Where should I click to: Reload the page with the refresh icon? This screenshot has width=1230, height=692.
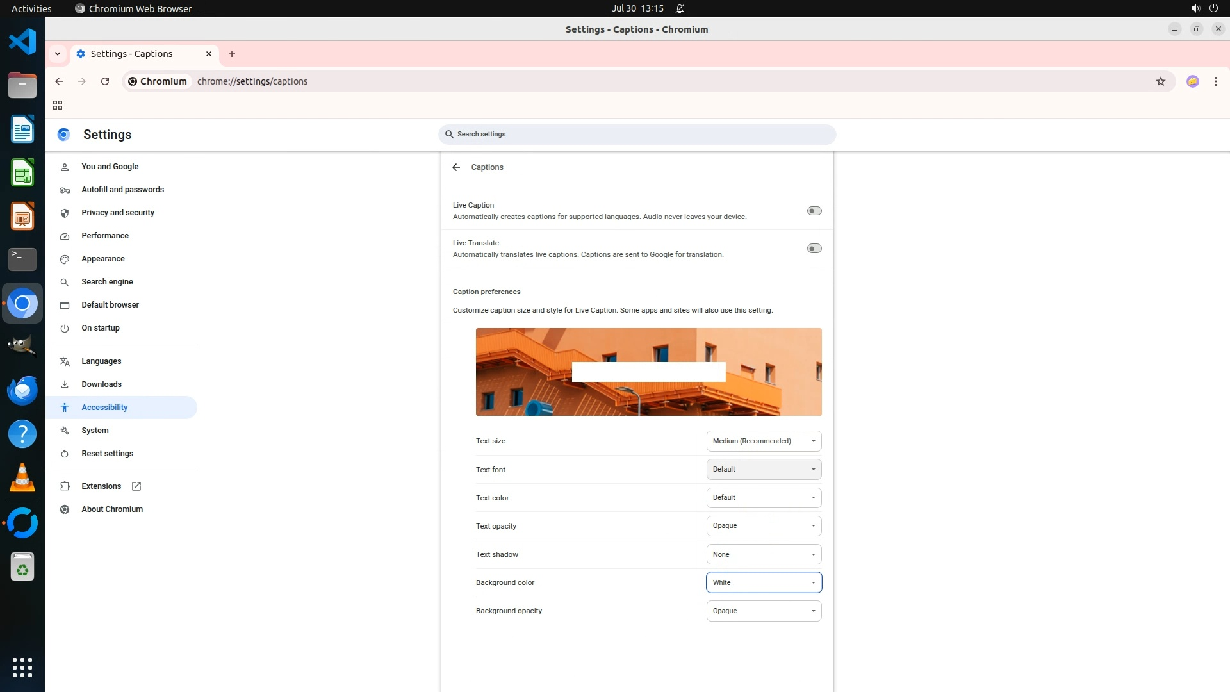click(105, 81)
